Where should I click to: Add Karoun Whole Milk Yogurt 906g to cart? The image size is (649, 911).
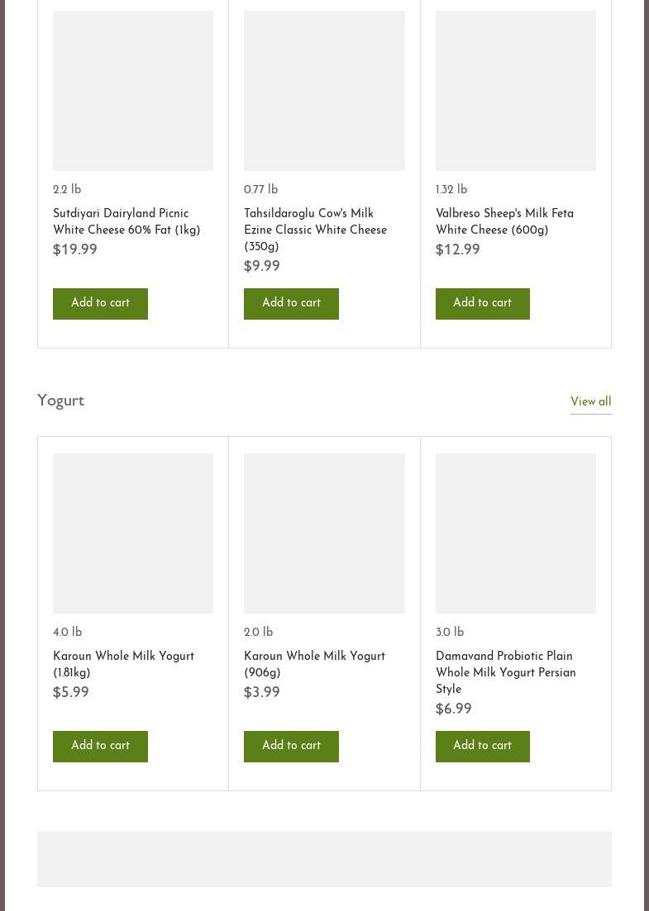point(291,746)
